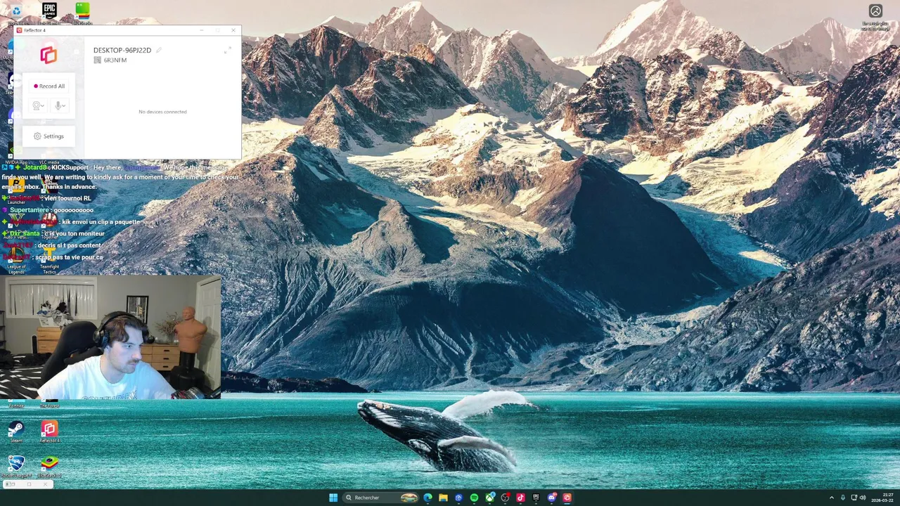Open the Rocket League desktop shortcut
The height and width of the screenshot is (506, 900).
coord(16,465)
